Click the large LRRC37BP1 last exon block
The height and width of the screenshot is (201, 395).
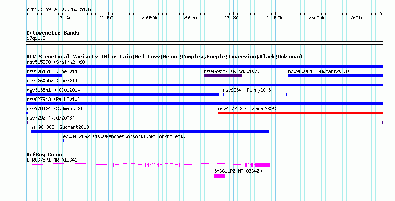(x=262, y=165)
